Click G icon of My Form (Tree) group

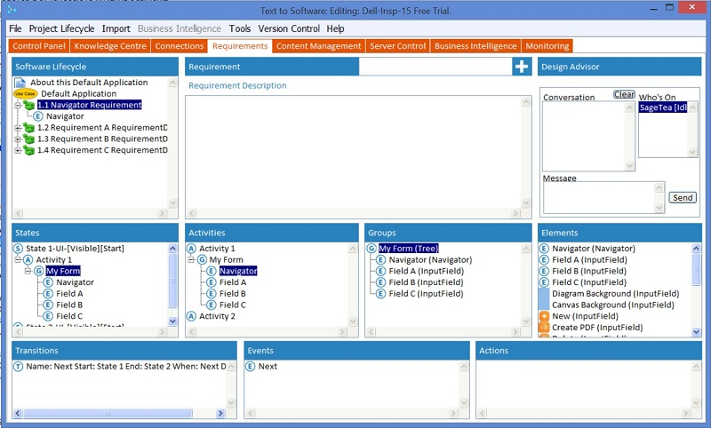click(x=371, y=249)
